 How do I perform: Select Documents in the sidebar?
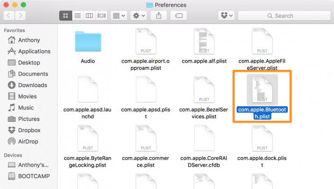(x=29, y=74)
